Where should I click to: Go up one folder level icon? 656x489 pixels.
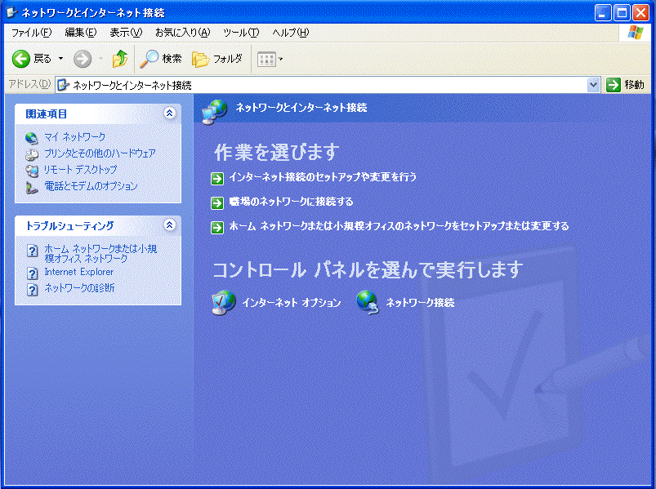pos(119,59)
